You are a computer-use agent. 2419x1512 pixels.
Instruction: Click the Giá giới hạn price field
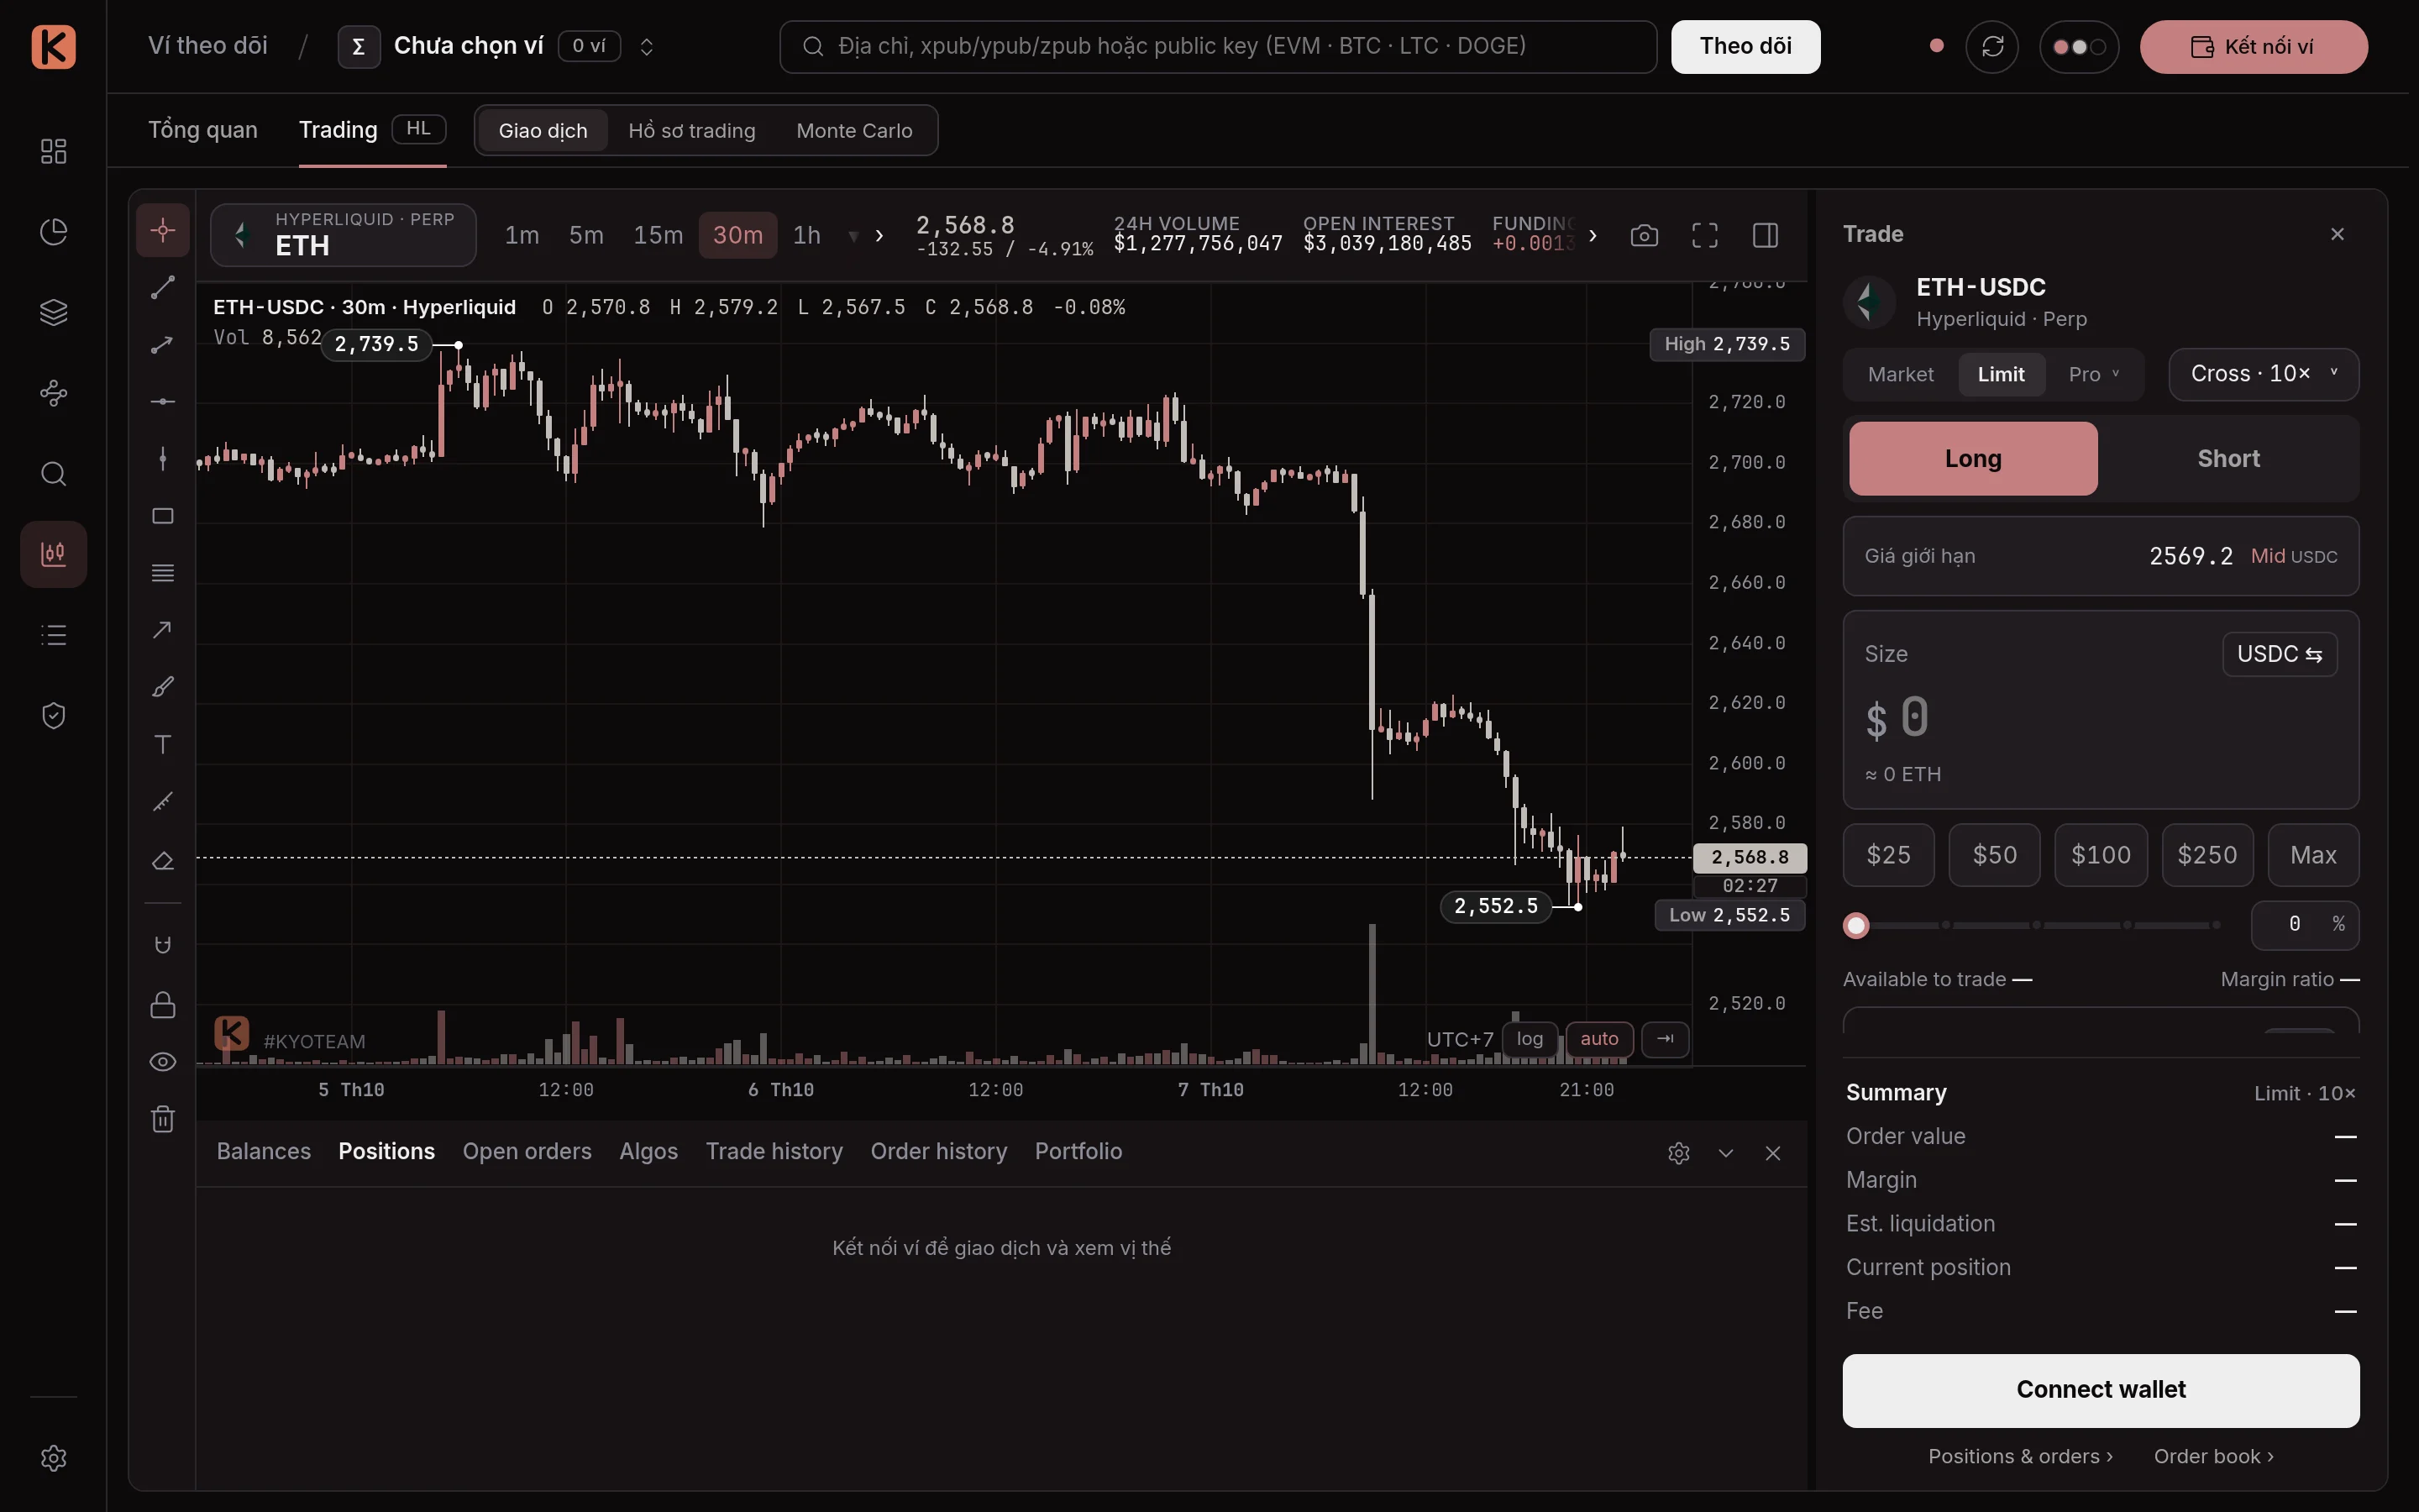[x=2102, y=556]
